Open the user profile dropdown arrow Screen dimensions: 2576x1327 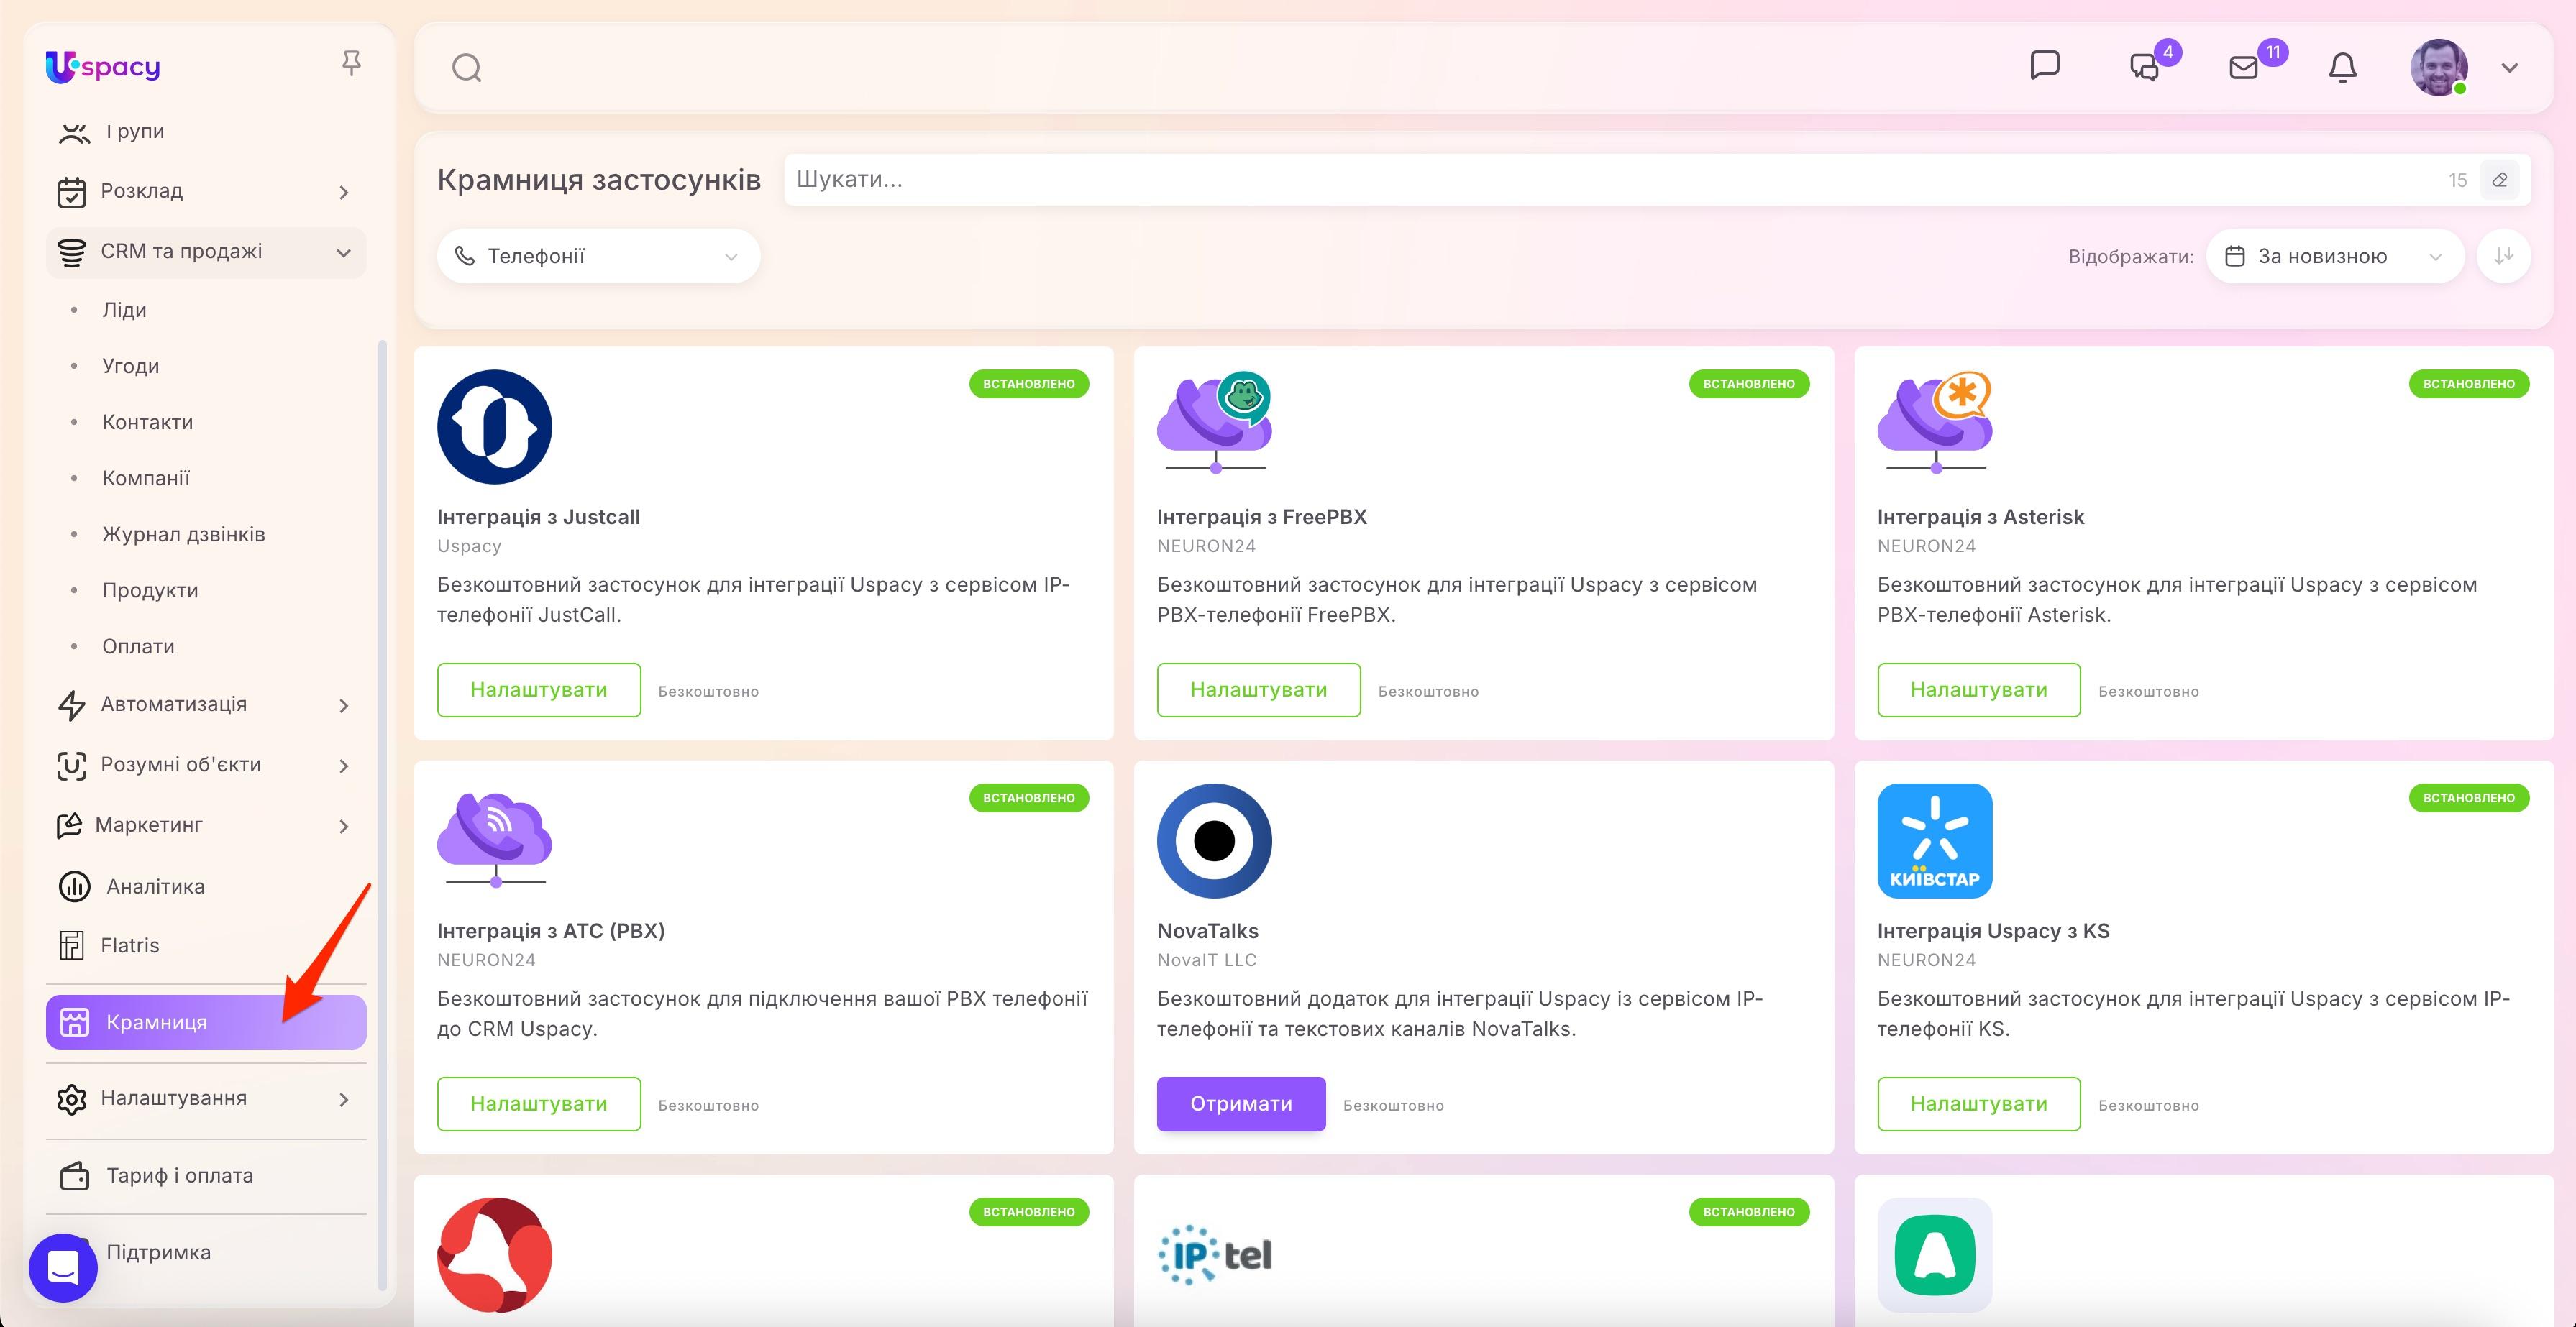[2509, 68]
